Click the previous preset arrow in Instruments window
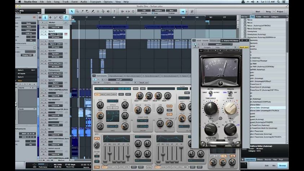 coord(105,79)
